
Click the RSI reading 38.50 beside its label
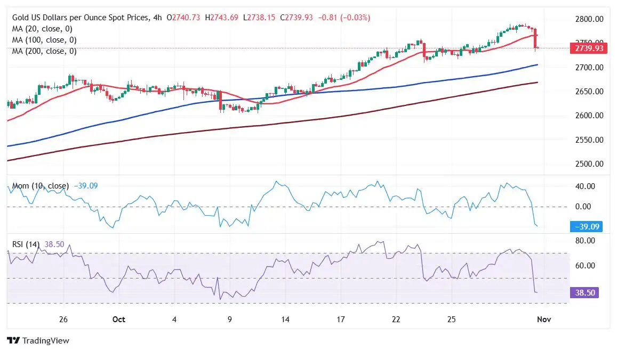pos(54,244)
